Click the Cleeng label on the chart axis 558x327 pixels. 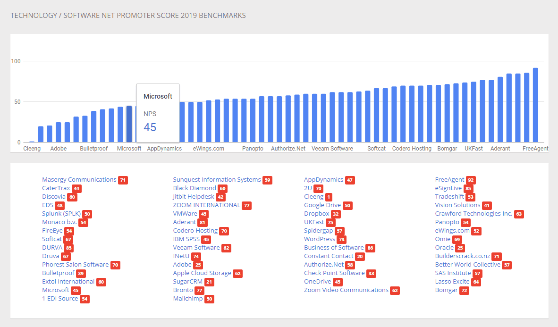click(32, 148)
